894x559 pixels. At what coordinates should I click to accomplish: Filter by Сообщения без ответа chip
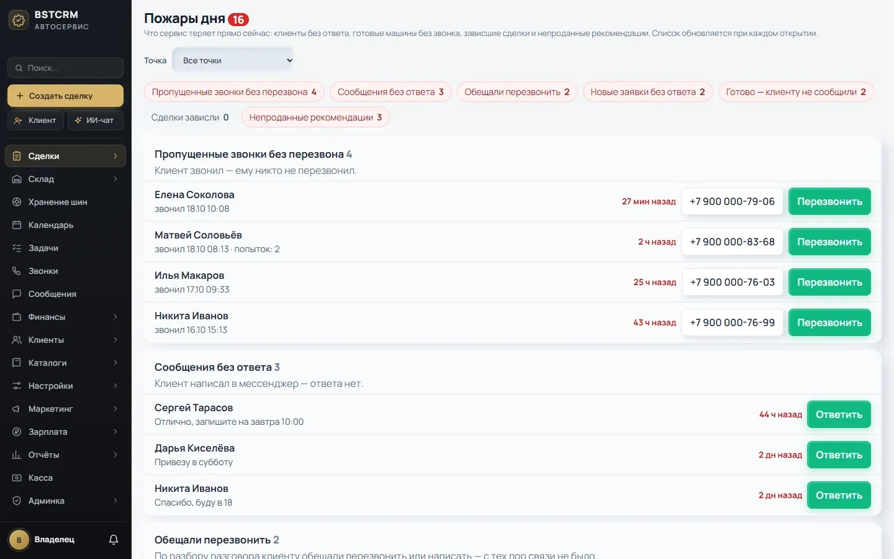(x=391, y=92)
